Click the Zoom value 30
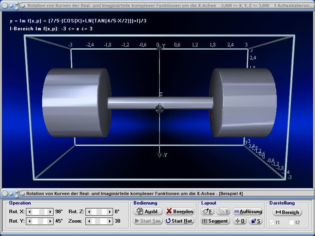This screenshot has width=315, height=236. point(117,221)
